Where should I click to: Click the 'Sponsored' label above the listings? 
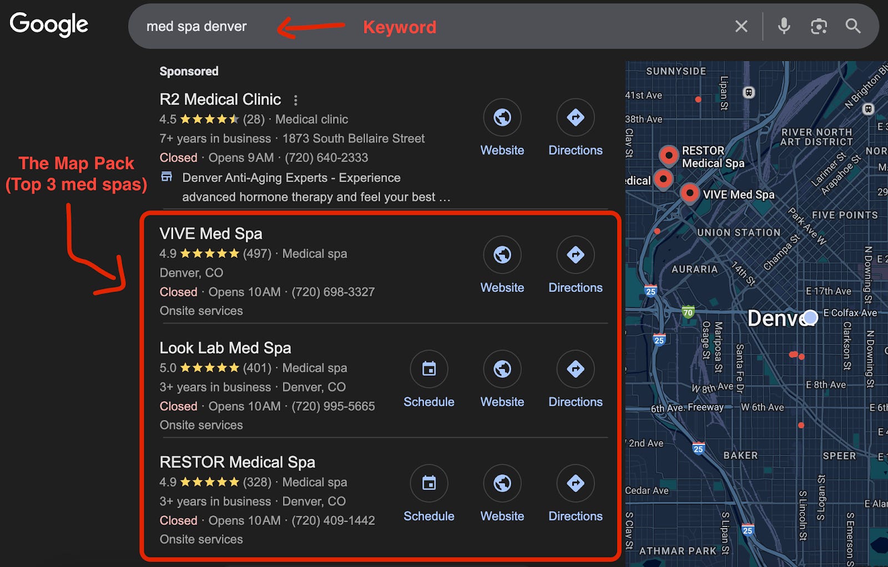tap(189, 71)
